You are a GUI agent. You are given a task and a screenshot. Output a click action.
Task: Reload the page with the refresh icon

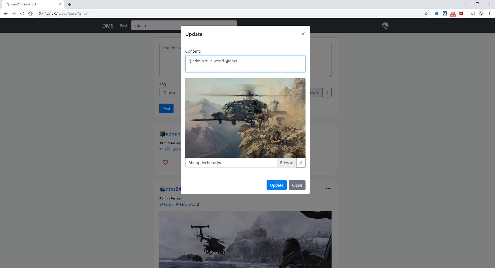click(x=22, y=13)
